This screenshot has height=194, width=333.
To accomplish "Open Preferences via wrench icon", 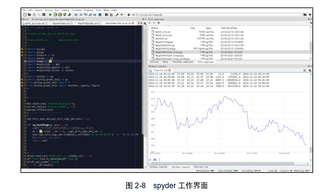I will [x=117, y=15].
